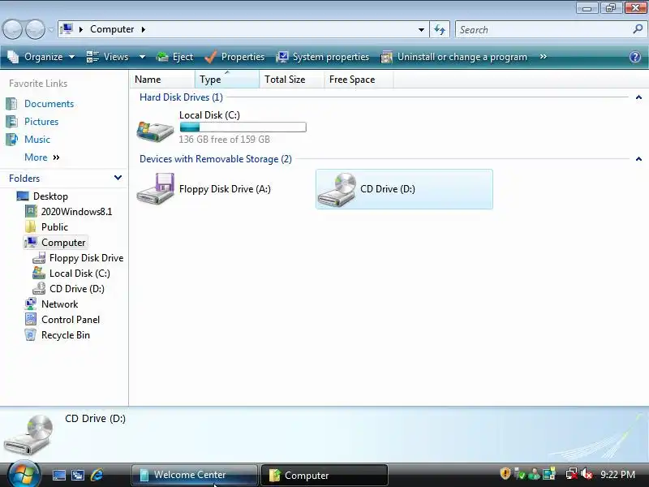The width and height of the screenshot is (649, 487).
Task: Click Show Desktop quick launch icon
Action: point(59,475)
